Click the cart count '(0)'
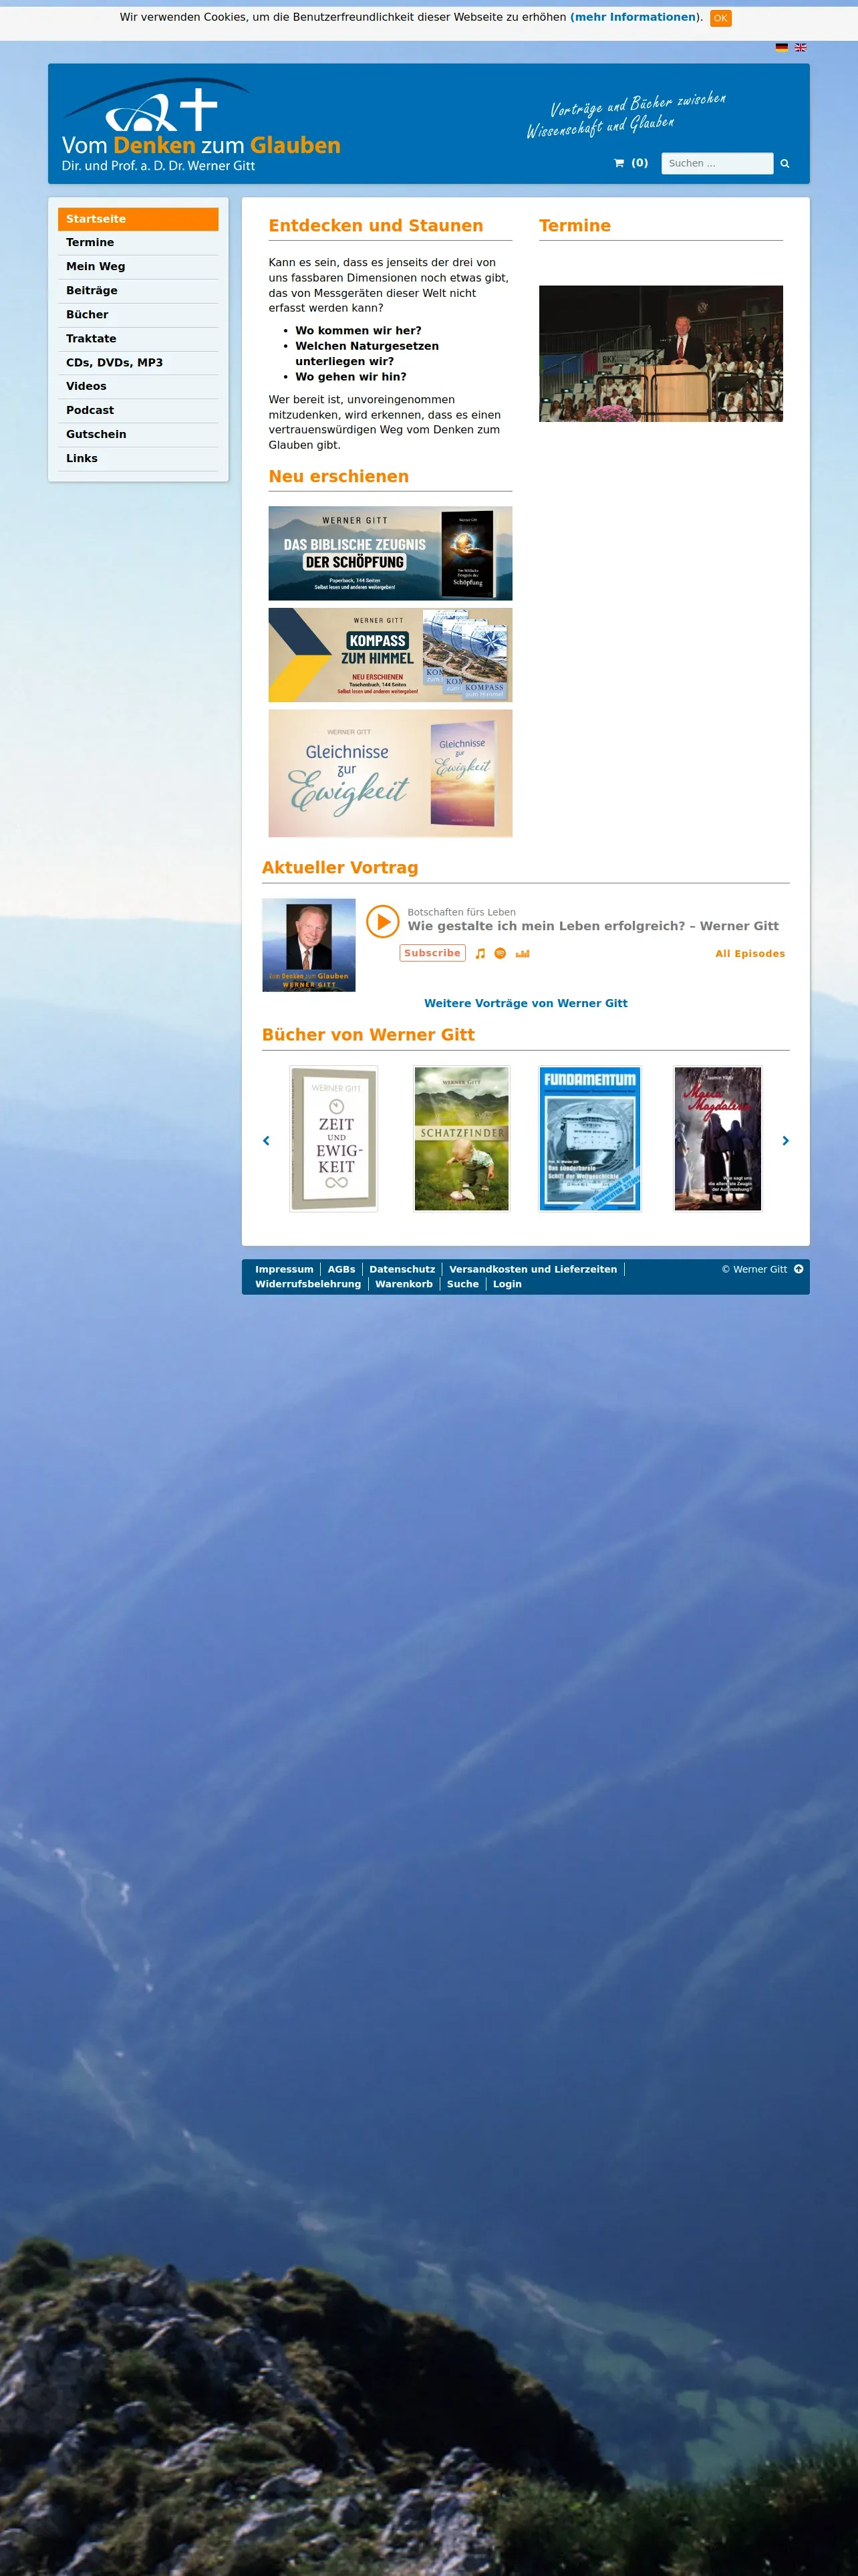 point(639,163)
